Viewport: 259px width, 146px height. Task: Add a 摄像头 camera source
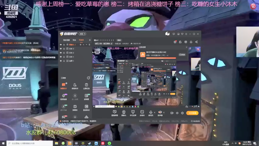tap(124, 113)
